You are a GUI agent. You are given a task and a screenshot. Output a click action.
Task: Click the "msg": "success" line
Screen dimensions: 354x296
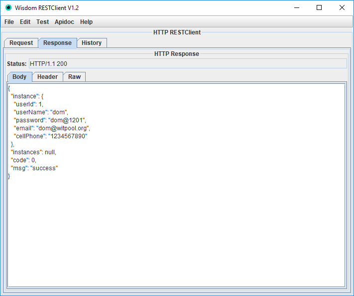(x=34, y=168)
